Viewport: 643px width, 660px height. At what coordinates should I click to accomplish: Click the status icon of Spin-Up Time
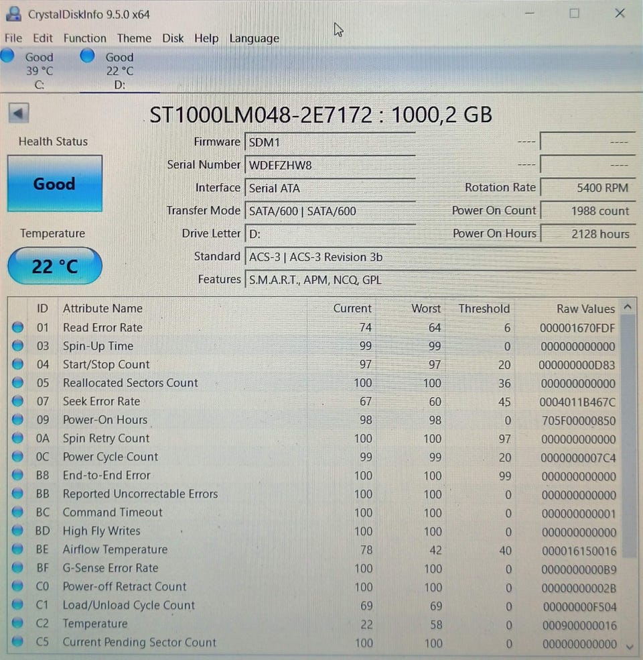point(17,345)
